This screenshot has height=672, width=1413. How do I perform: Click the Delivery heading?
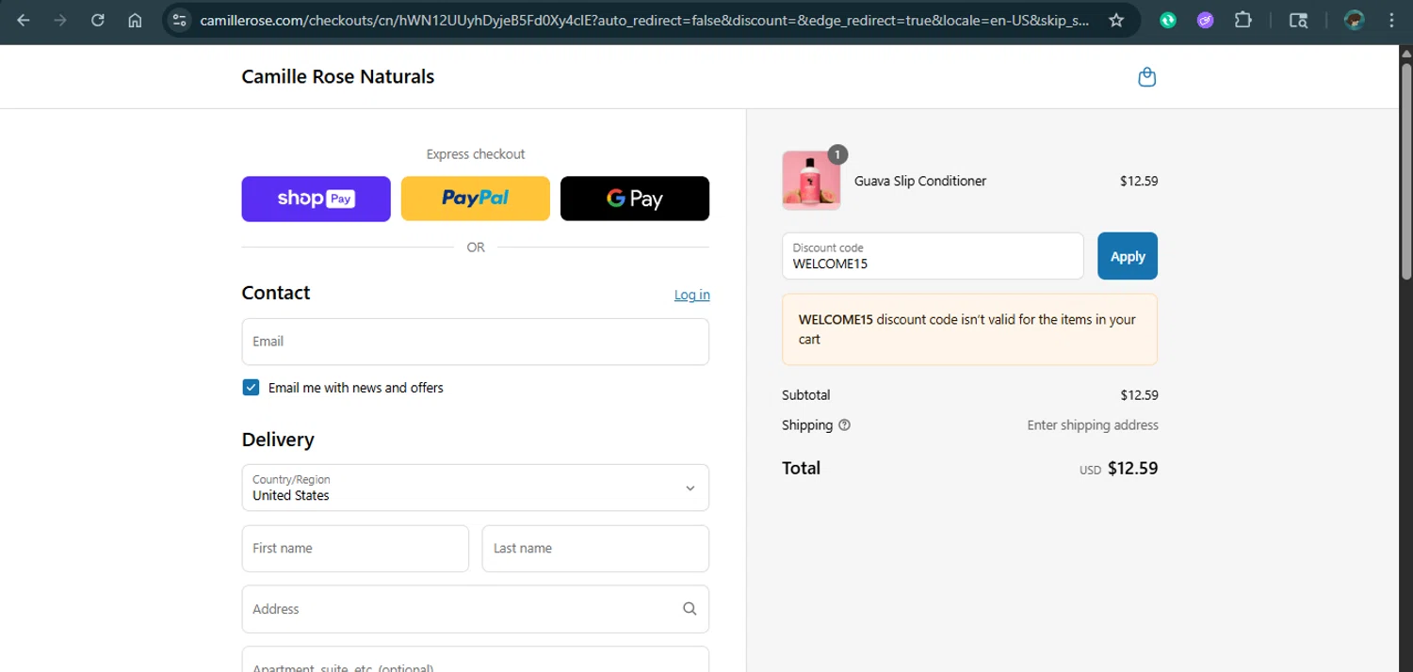(278, 440)
